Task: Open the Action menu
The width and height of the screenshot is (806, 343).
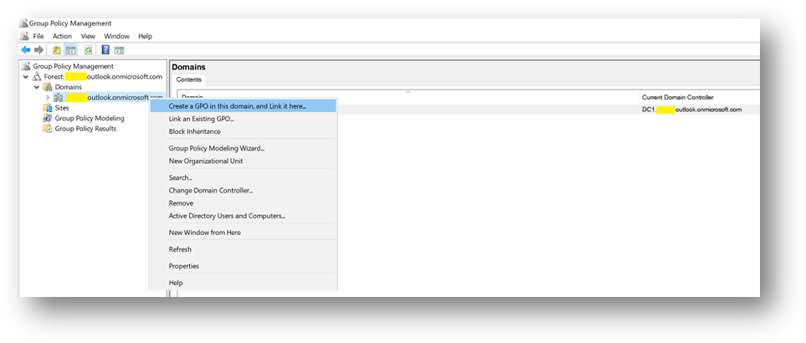Action: pyautogui.click(x=62, y=36)
